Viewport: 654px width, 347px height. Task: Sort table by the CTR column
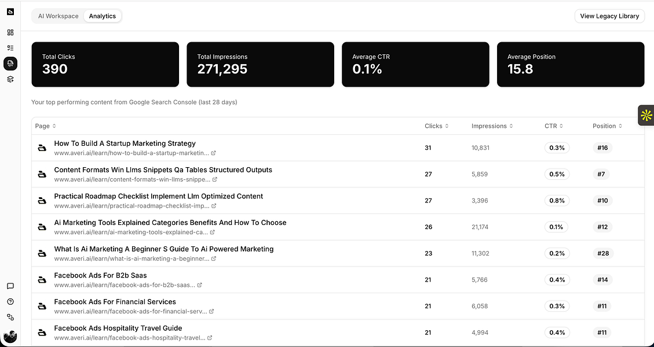(x=554, y=126)
